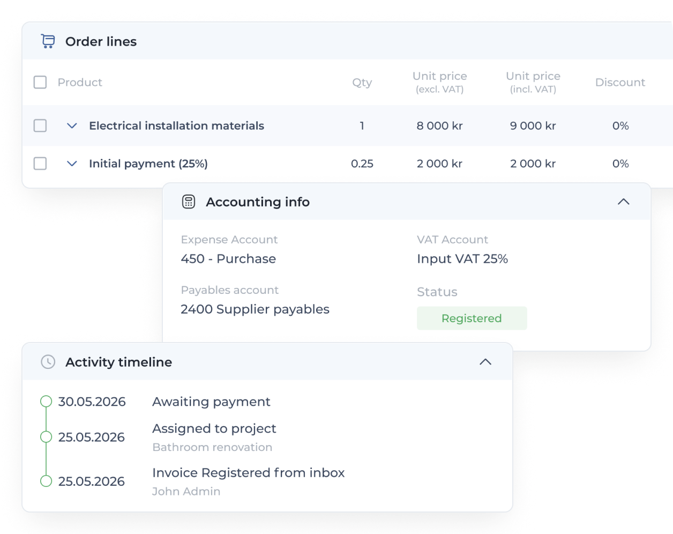Click the Input VAT 25% value

click(x=462, y=259)
